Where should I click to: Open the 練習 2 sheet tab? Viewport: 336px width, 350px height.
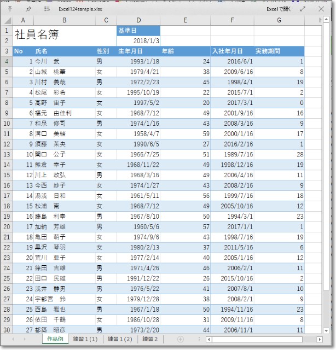tap(150, 339)
